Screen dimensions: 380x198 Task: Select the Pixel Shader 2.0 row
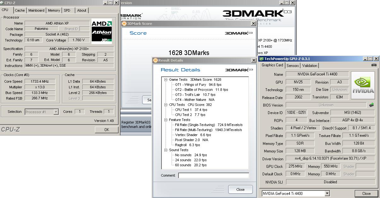(192, 140)
